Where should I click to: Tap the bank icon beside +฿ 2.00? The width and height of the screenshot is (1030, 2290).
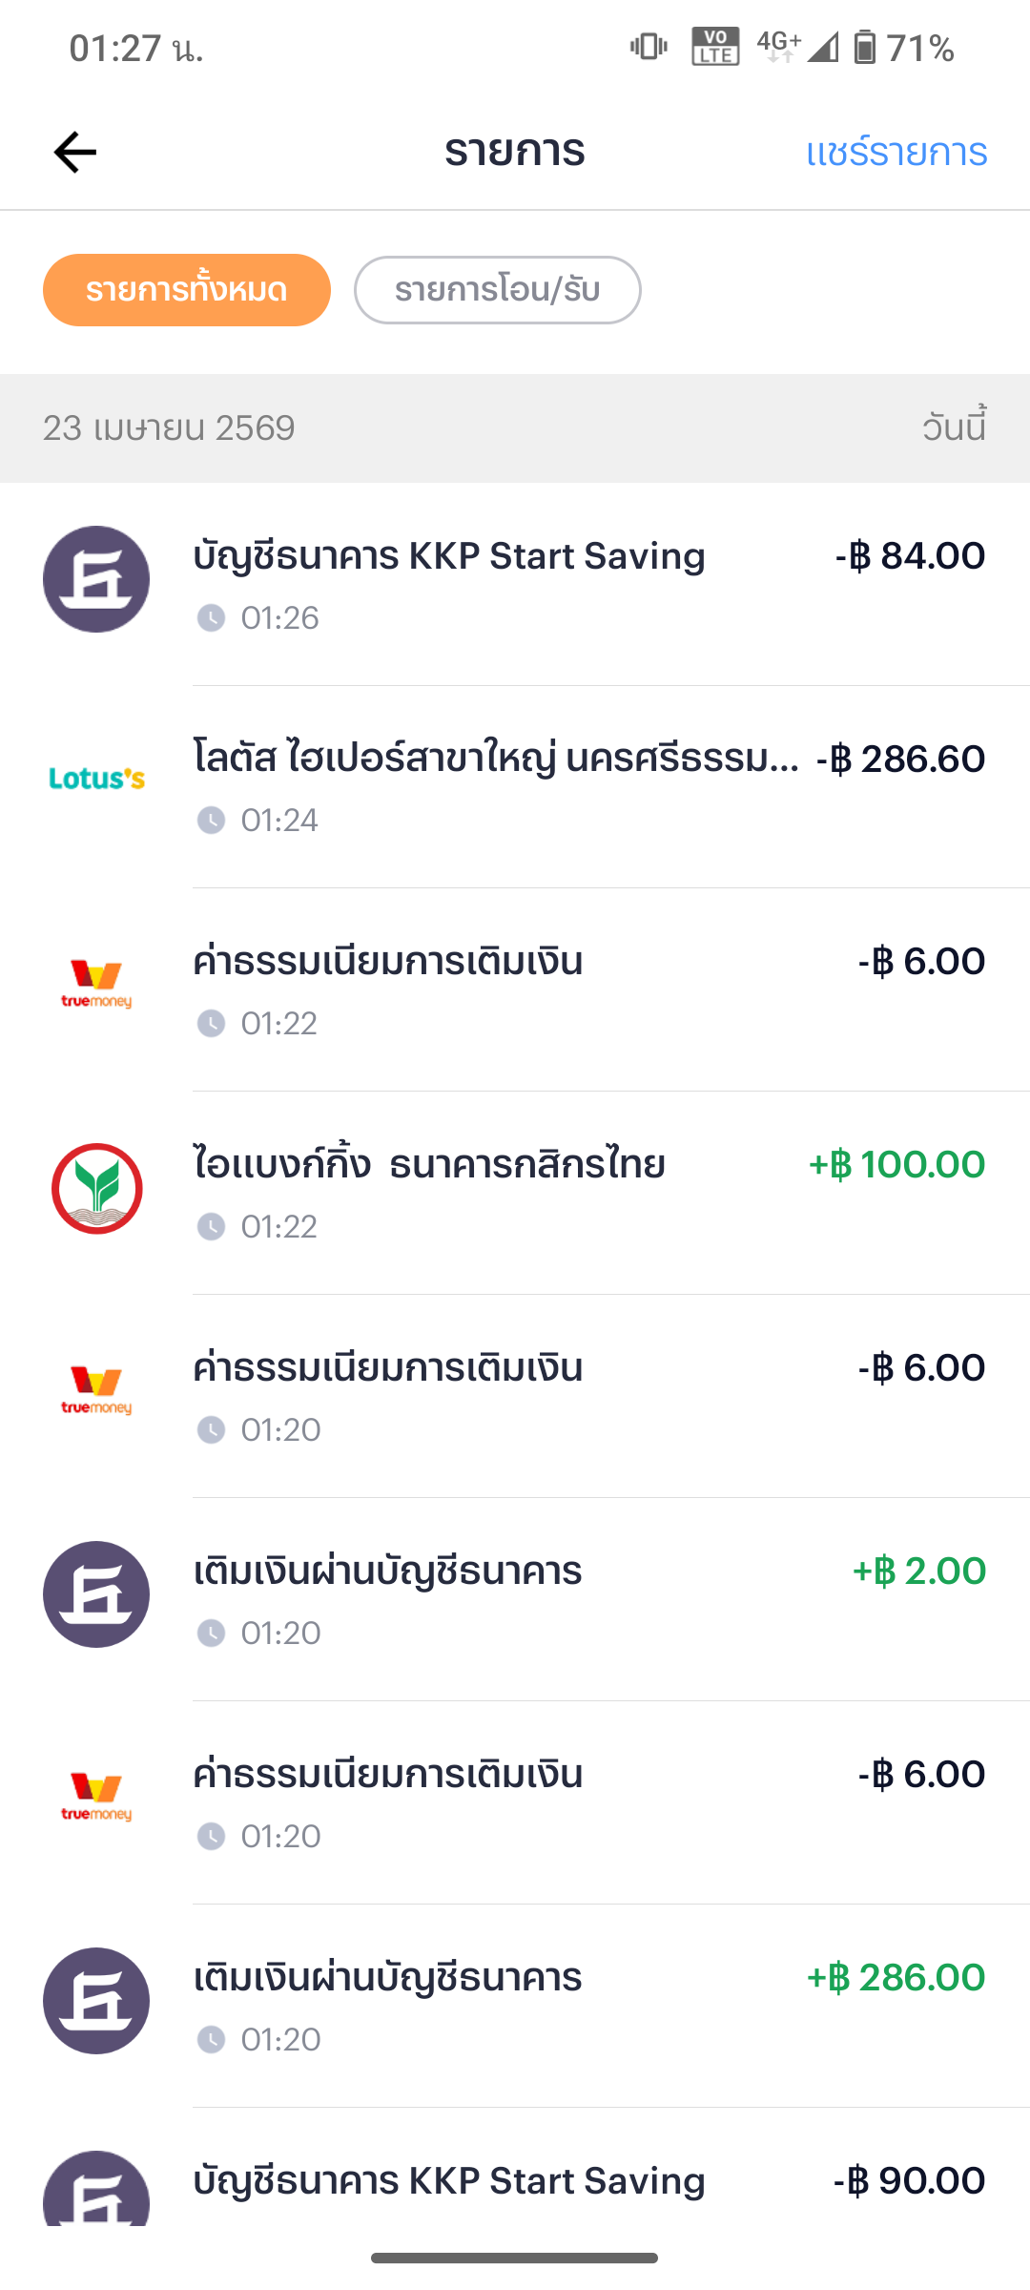96,1594
